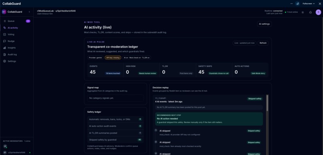Screen dimensions: 323x155
Task: Click the 'Live · updated just now' pill
Action: pyautogui.click(x=244, y=43)
